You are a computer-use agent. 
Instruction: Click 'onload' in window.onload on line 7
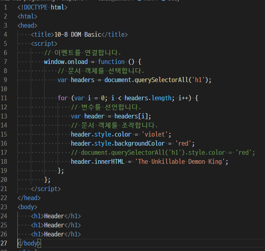coord(78,62)
